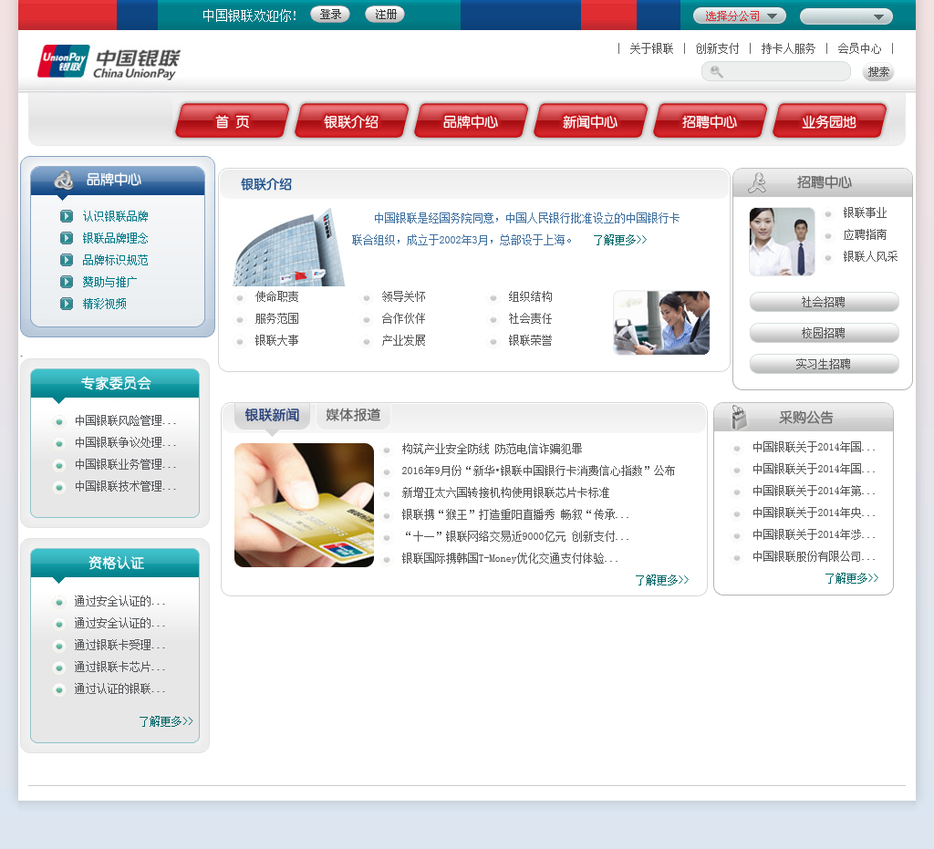This screenshot has height=849, width=934.
Task: Click play icon beside 精彩视频
Action: tap(67, 304)
